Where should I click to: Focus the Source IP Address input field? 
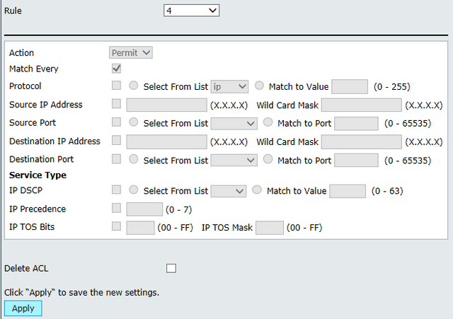tap(167, 105)
